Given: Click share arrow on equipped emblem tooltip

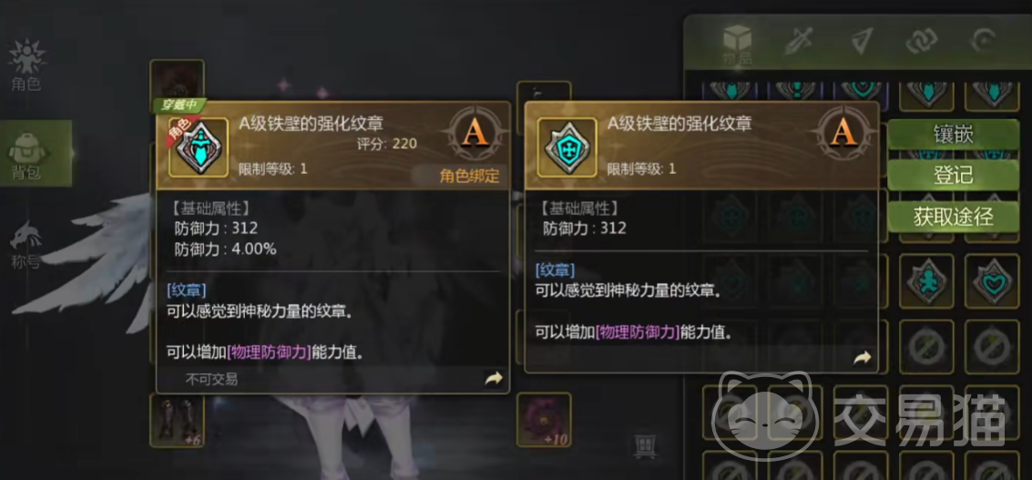Looking at the screenshot, I should click(x=493, y=378).
